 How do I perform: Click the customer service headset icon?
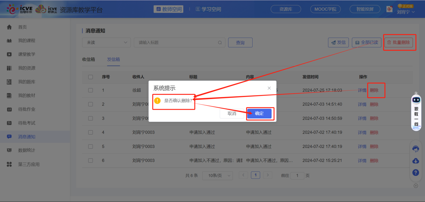pos(416,149)
